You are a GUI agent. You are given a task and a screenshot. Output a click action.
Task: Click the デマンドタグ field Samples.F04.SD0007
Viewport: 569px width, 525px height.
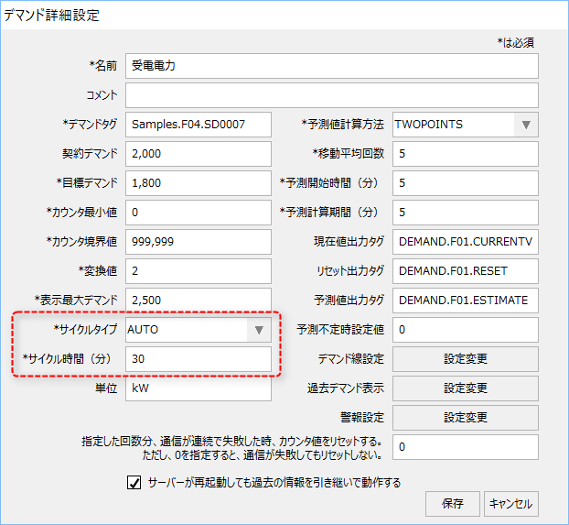[199, 125]
